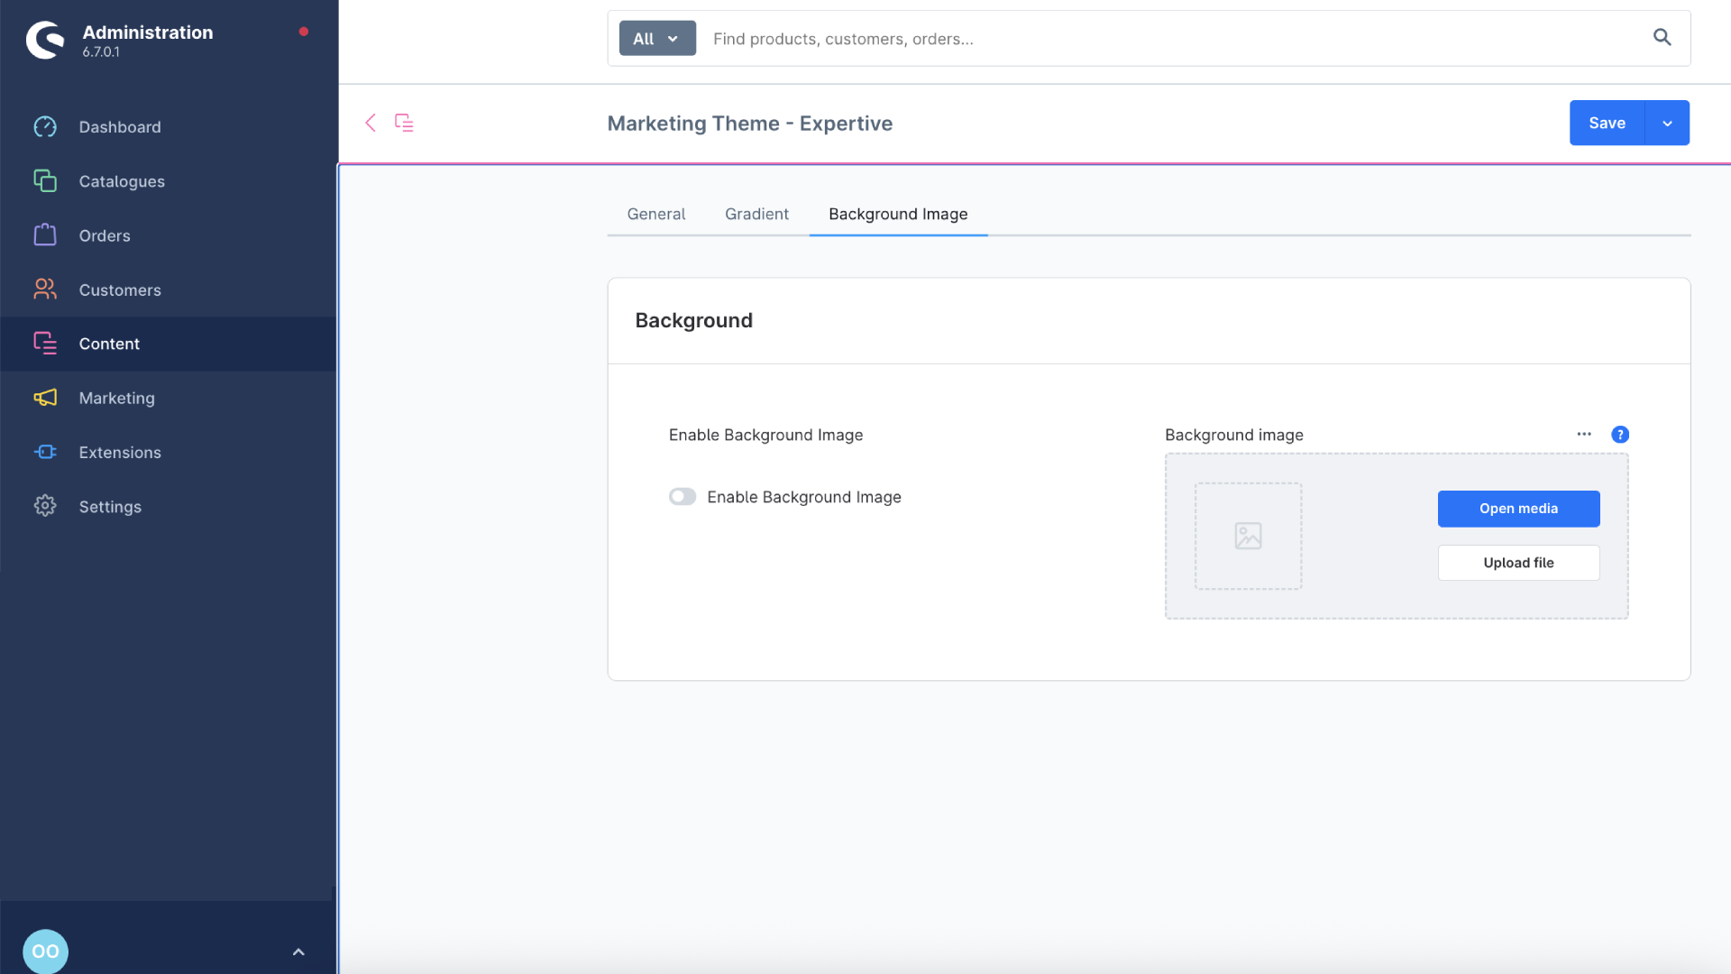Click the blue help question mark icon
This screenshot has width=1731, height=974.
click(x=1620, y=435)
